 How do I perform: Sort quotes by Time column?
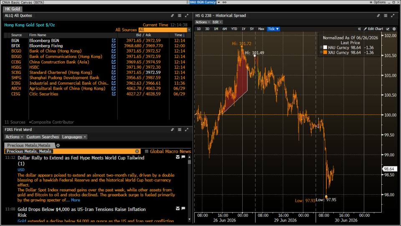179,35
